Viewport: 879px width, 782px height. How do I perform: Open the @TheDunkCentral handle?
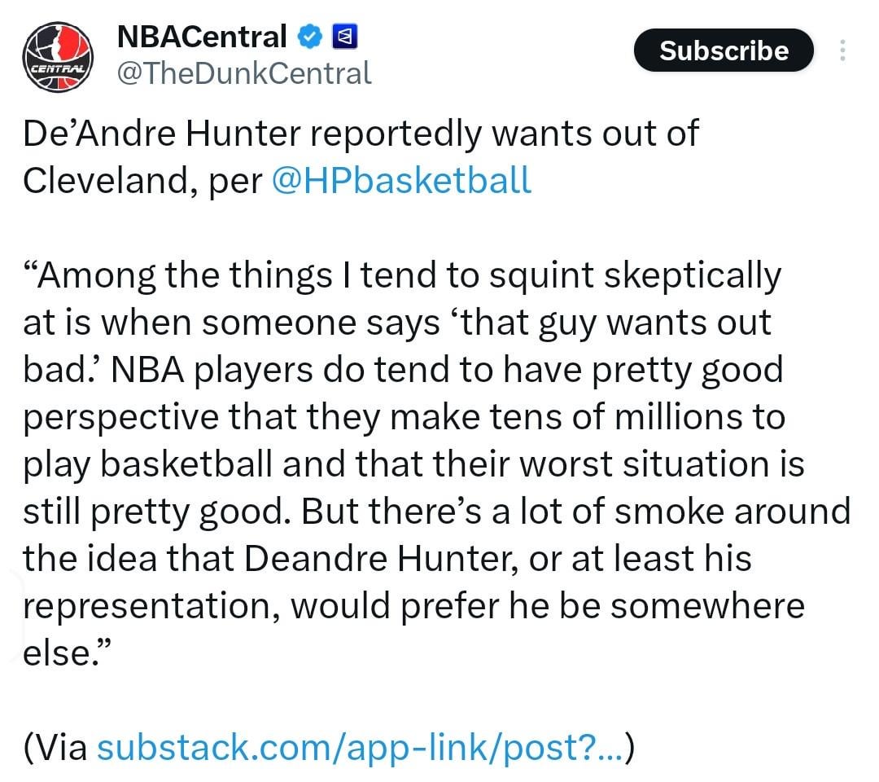coord(244,74)
